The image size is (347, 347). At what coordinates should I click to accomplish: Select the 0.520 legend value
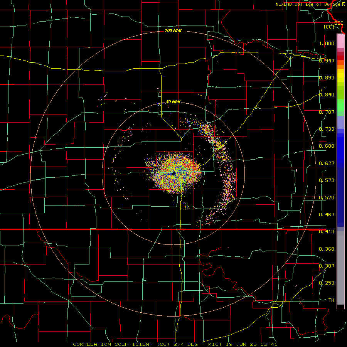coord(327,198)
